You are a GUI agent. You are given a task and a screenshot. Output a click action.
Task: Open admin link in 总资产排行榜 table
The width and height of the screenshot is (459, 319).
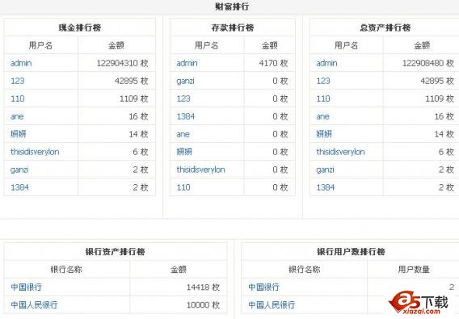coord(326,63)
